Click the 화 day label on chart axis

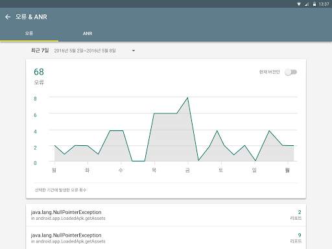coord(87,170)
